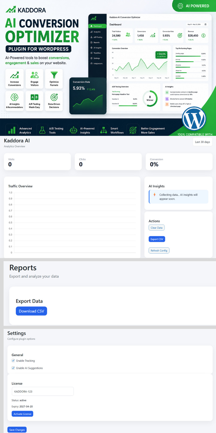Click the Save Changes button

tap(17, 429)
